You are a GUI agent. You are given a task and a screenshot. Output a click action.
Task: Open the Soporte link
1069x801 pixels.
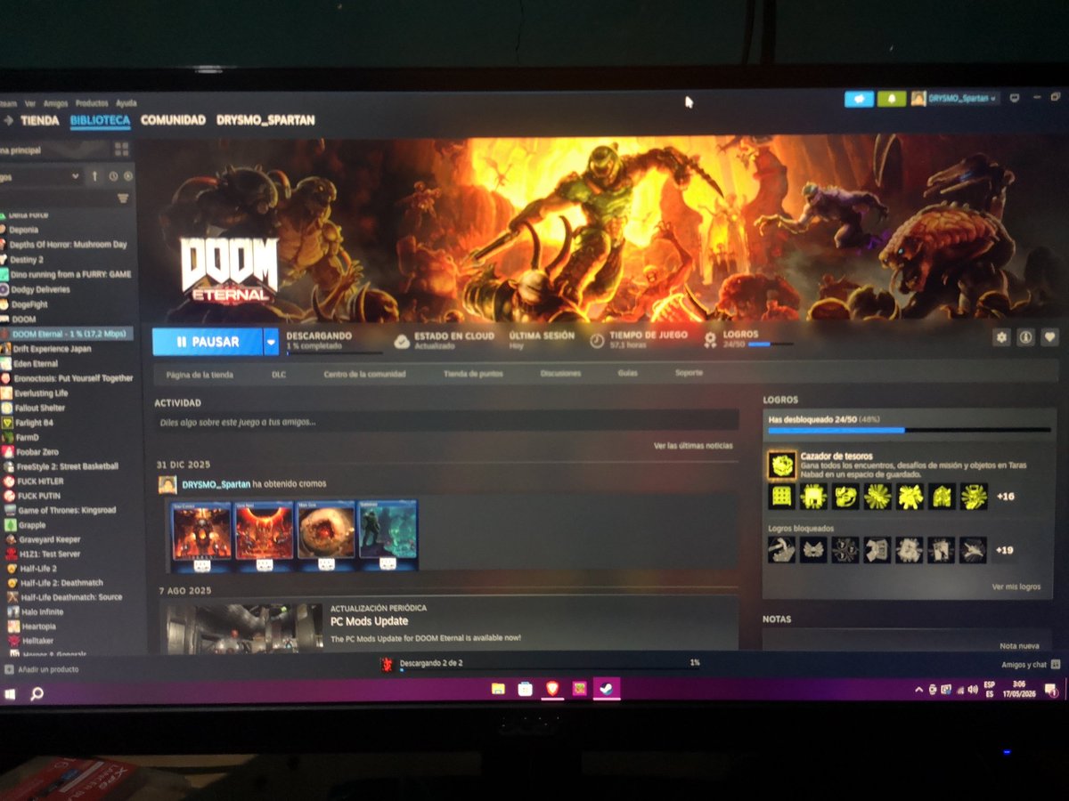point(689,374)
